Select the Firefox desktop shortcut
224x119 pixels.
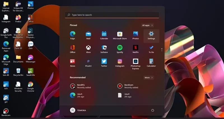click(18, 19)
